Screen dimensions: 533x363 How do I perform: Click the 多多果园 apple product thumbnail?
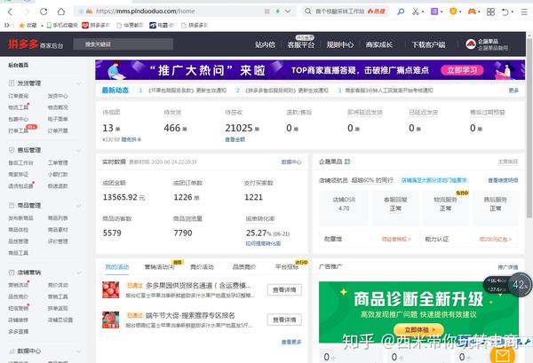click(111, 289)
